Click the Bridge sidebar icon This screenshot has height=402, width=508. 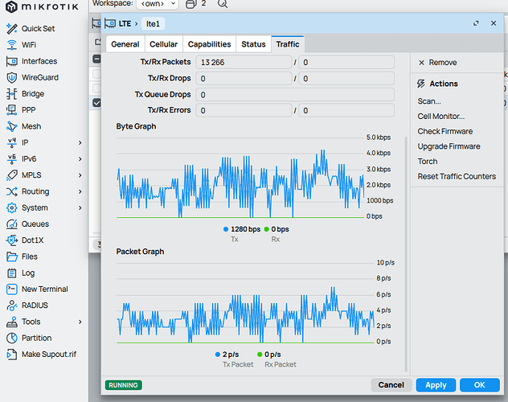point(12,94)
